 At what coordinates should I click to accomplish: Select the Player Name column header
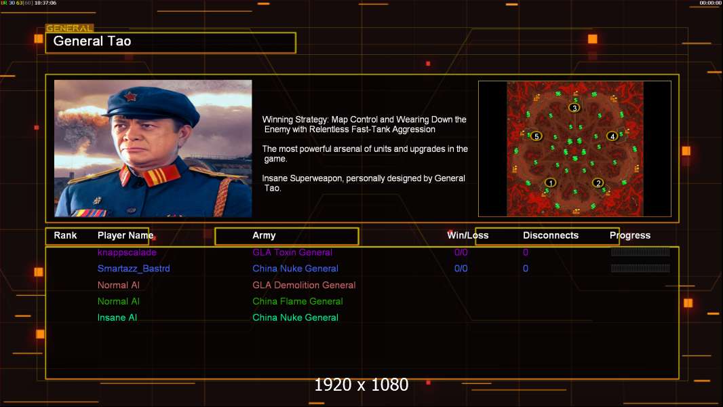(x=125, y=235)
